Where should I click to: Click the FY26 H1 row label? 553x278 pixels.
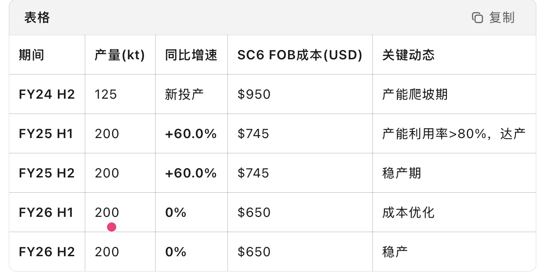click(47, 213)
